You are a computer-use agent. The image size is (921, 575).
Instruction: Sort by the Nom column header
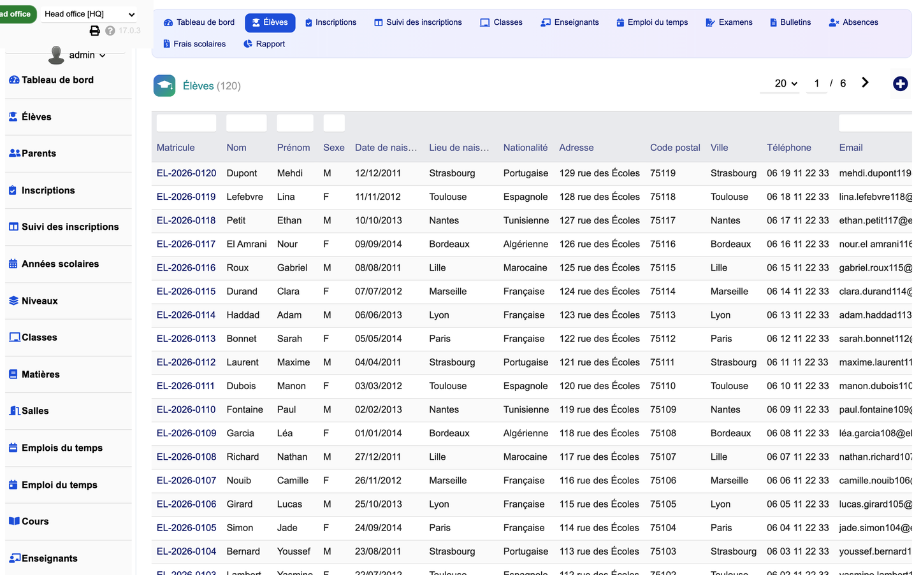coord(236,148)
